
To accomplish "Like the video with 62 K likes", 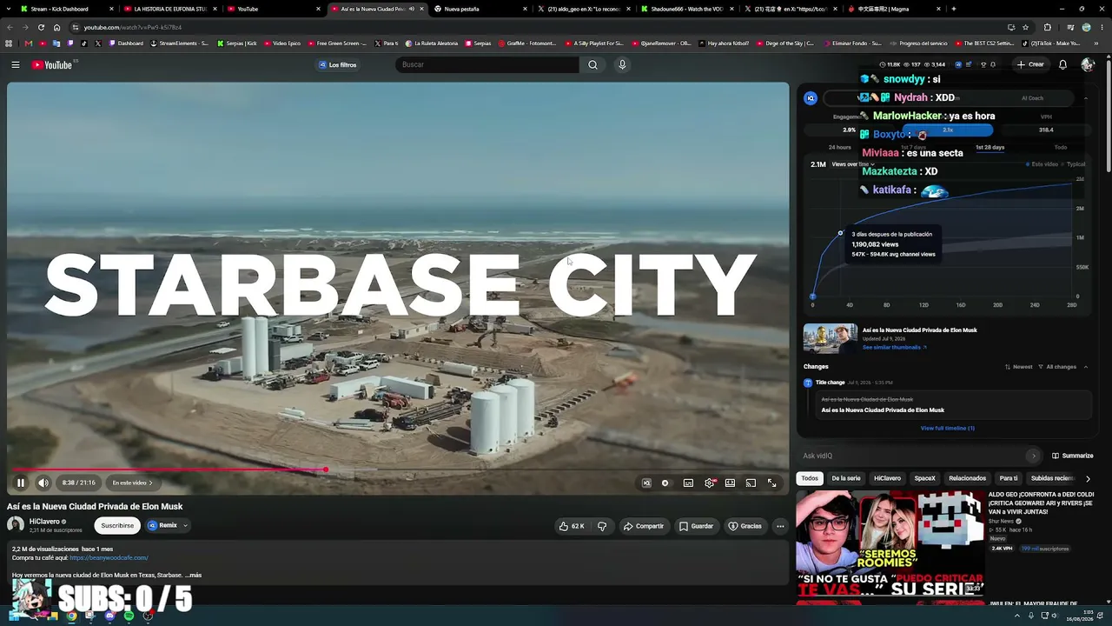I will coord(572,526).
